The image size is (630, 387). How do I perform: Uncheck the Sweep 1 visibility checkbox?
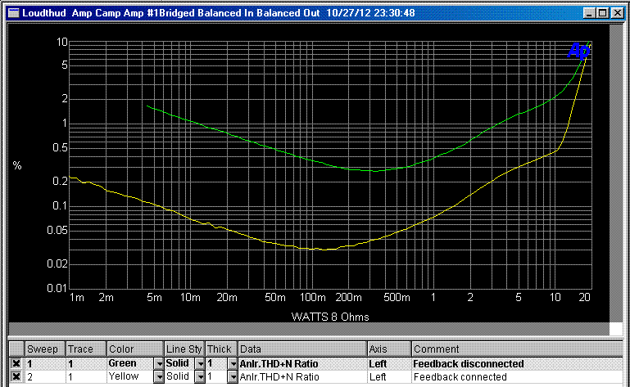(16, 363)
